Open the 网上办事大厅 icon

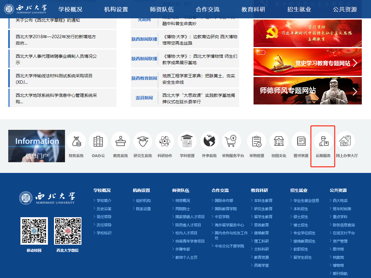[x=347, y=141]
